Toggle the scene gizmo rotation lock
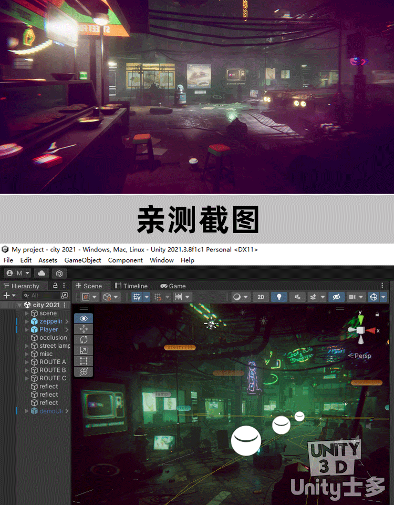Screen dimensions: 394x505 [x=377, y=314]
